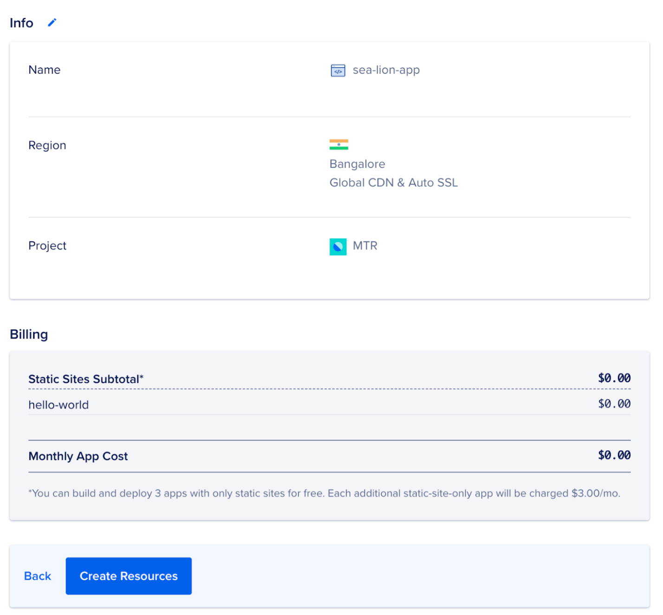This screenshot has height=615, width=663.
Task: Click the MTR project name
Action: [x=365, y=246]
